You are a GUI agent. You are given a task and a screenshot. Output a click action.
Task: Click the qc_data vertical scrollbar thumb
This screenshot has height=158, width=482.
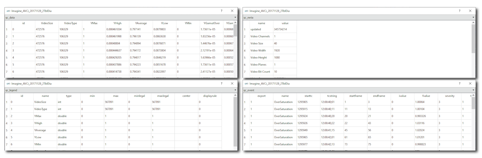(235, 30)
